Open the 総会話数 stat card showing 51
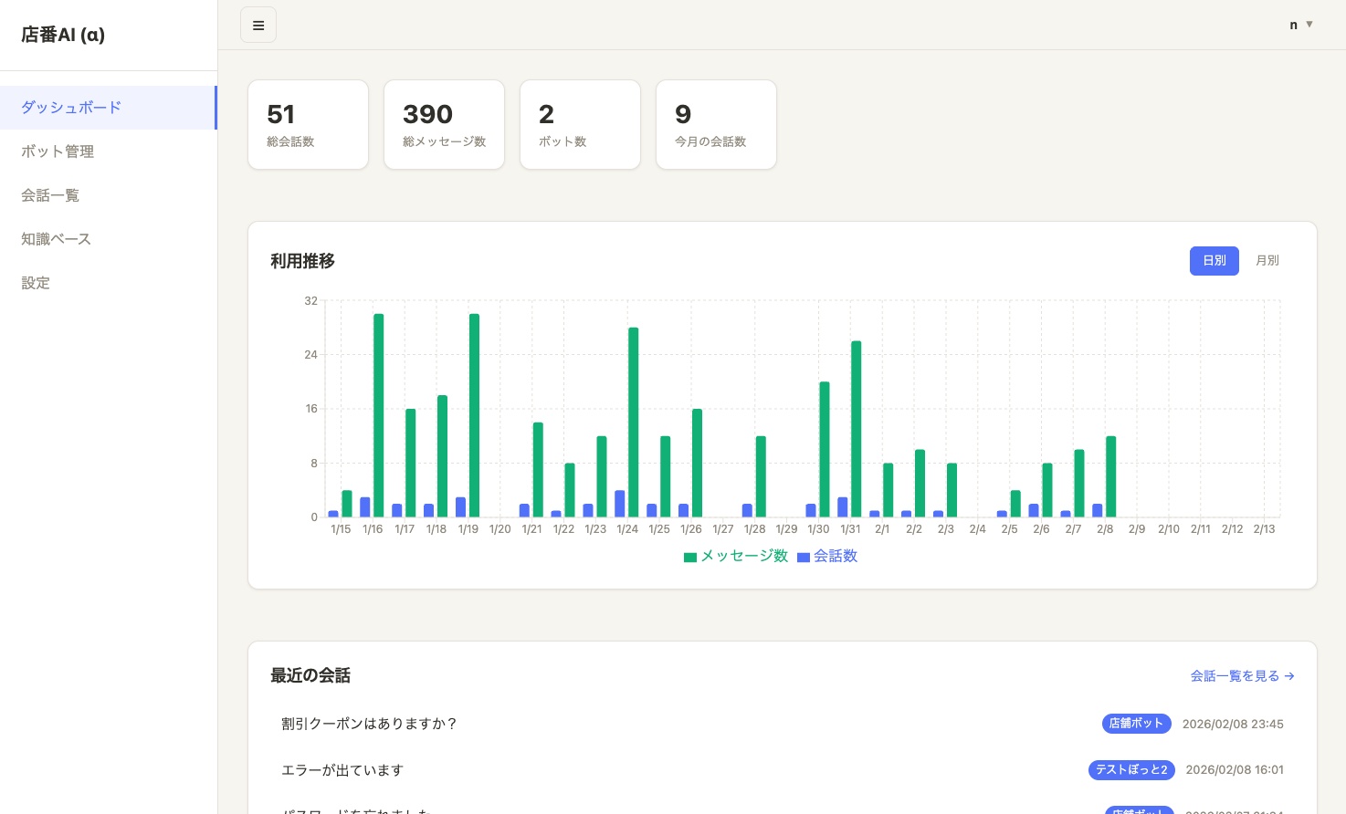 [x=308, y=124]
